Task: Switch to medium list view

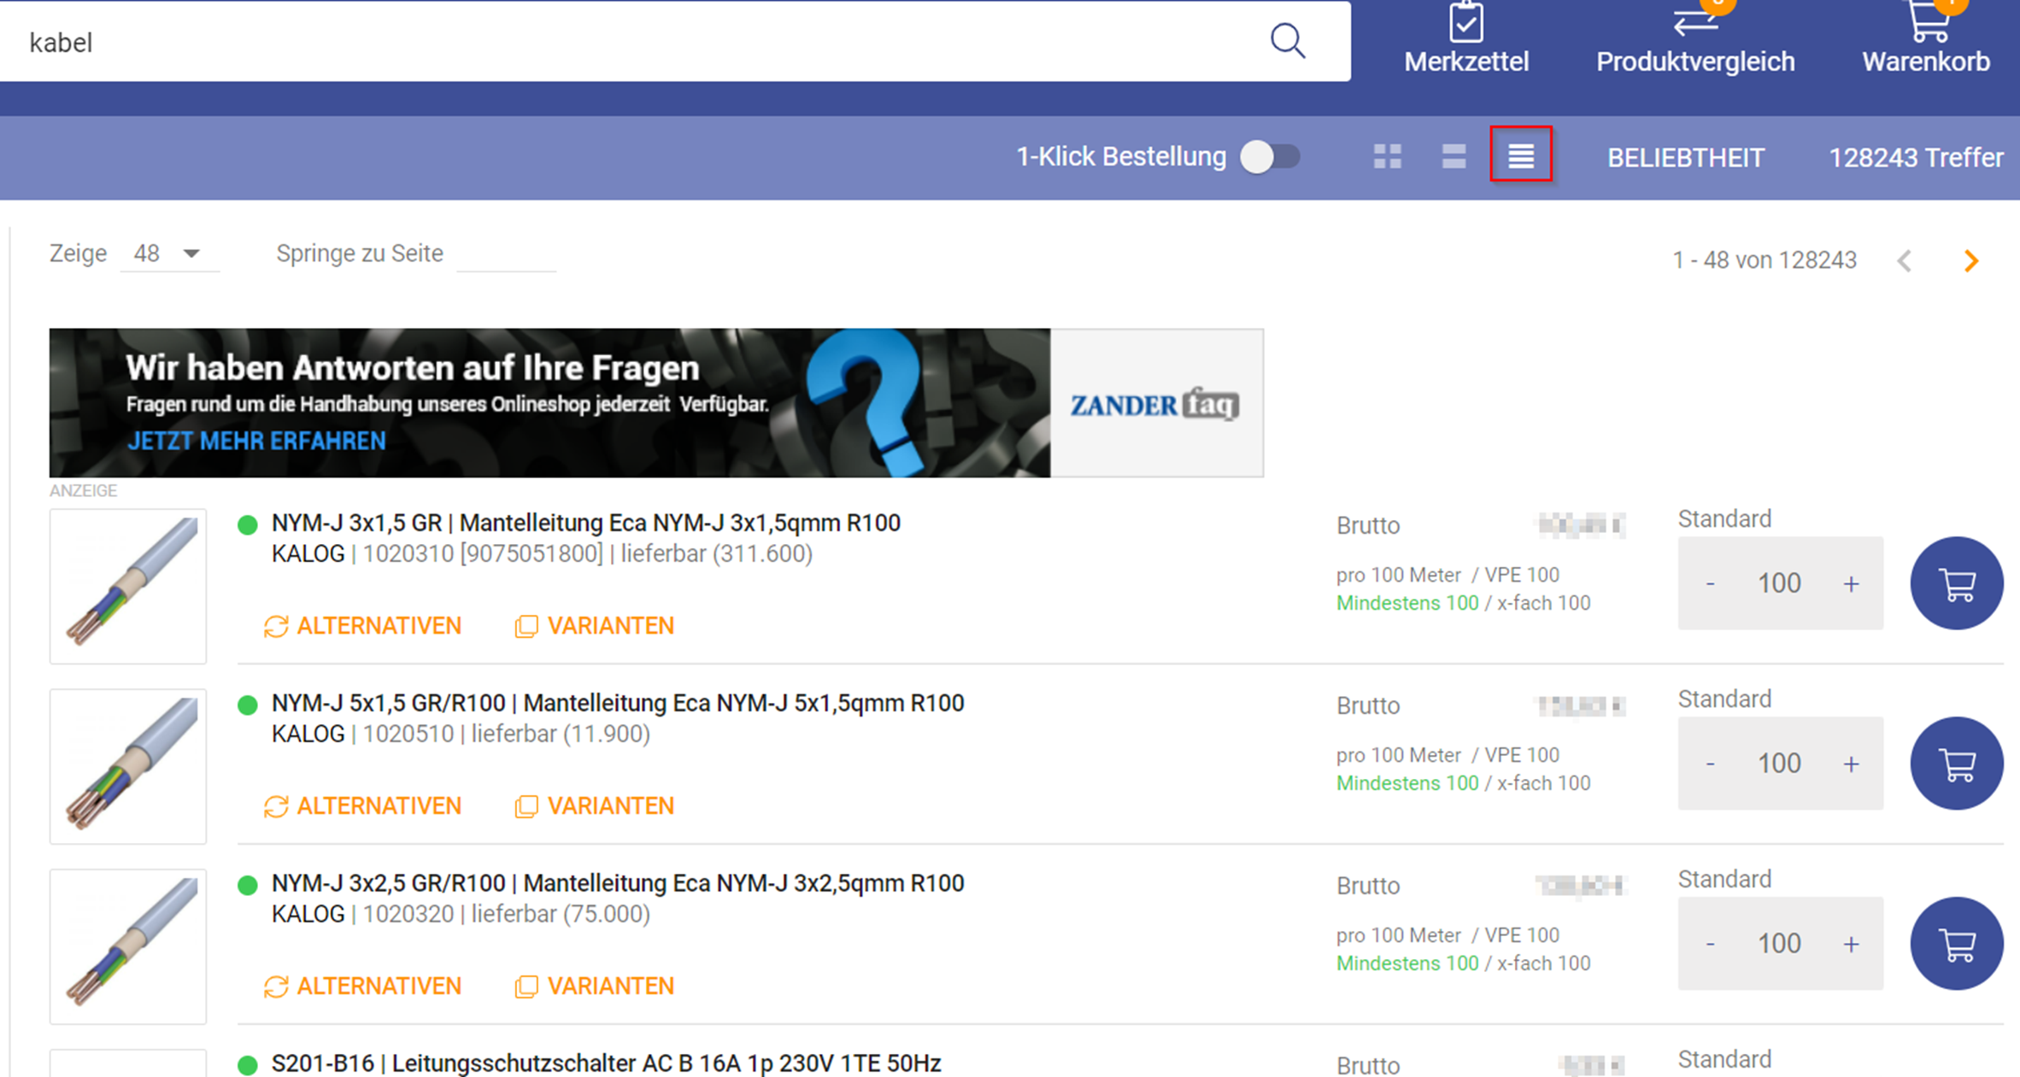Action: coord(1453,156)
